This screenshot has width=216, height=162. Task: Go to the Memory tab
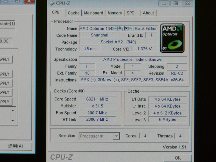pyautogui.click(x=115, y=13)
